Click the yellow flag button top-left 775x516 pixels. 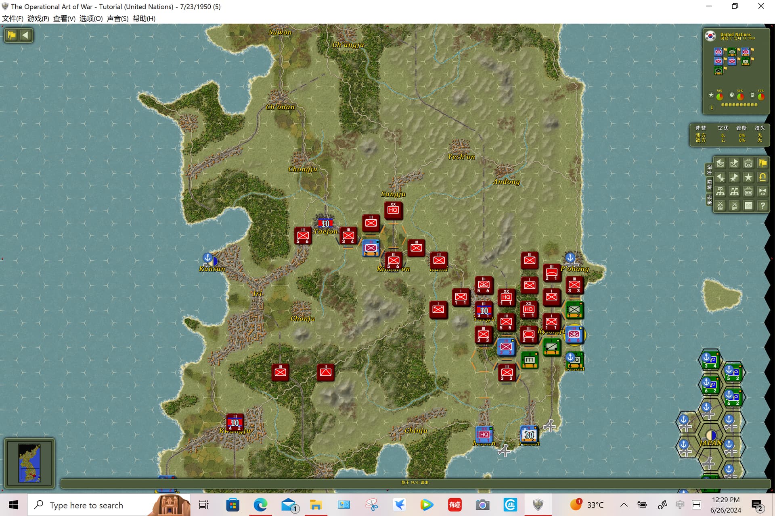pyautogui.click(x=12, y=35)
